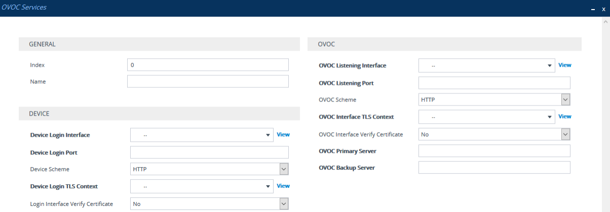Screen dimensions: 610x212
Task: Click View link beside OVOC Interface TLS Context
Action: pyautogui.click(x=564, y=117)
